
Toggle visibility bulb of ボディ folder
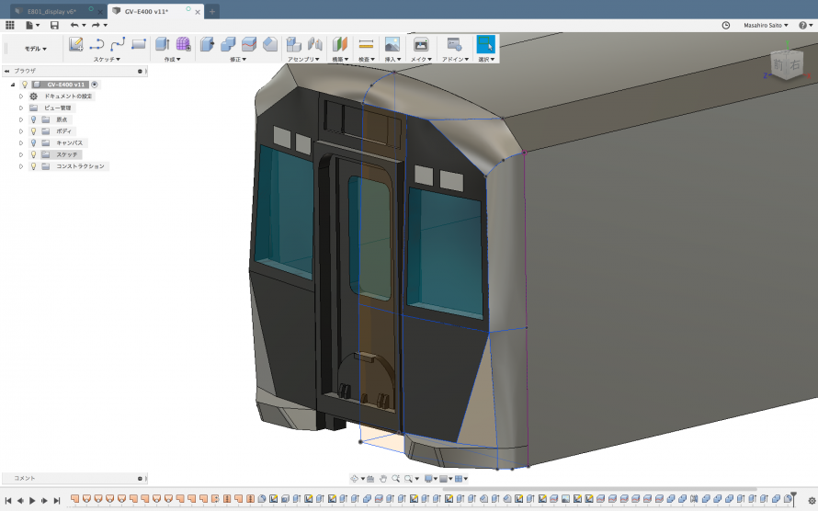pyautogui.click(x=34, y=131)
